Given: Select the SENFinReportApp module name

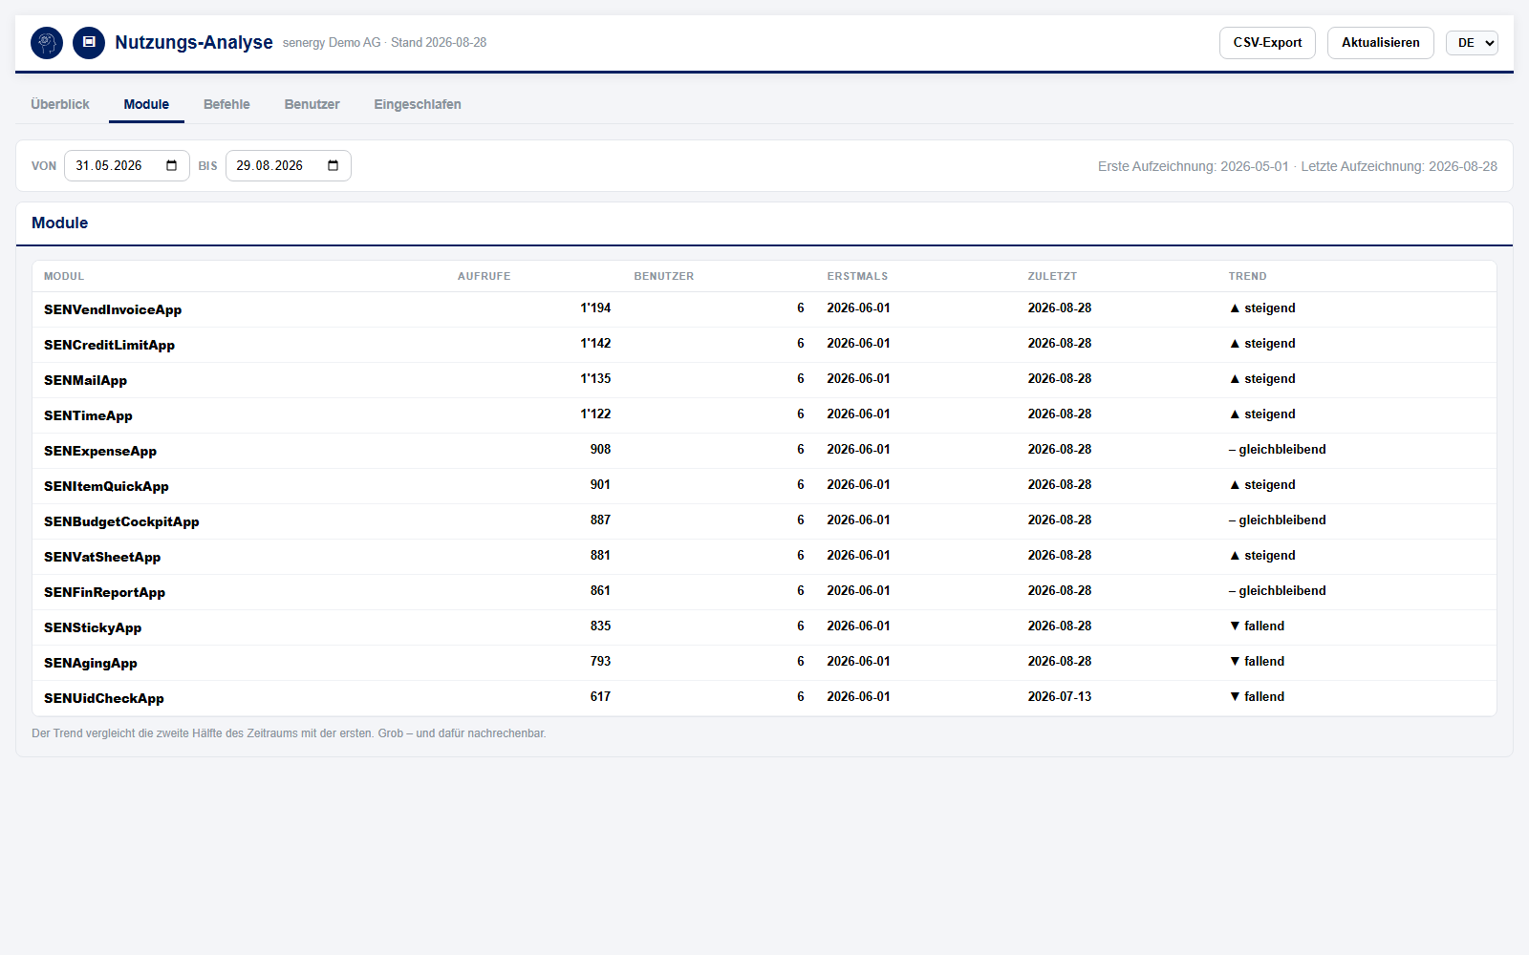Looking at the screenshot, I should 104,592.
